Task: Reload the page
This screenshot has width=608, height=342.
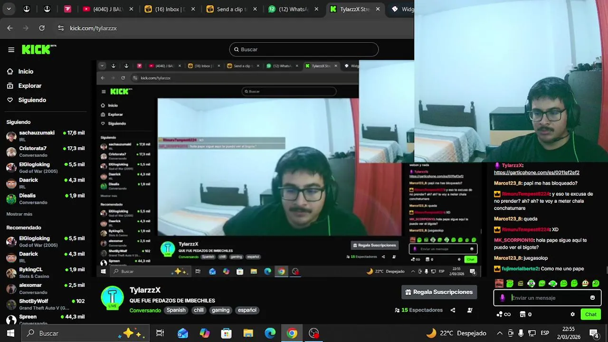Action: 42,28
